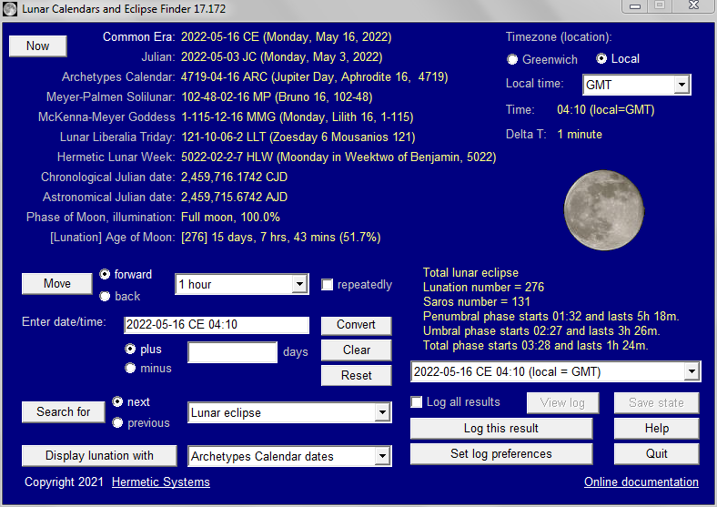717x507 pixels.
Task: Click the Log this result button
Action: [501, 429]
